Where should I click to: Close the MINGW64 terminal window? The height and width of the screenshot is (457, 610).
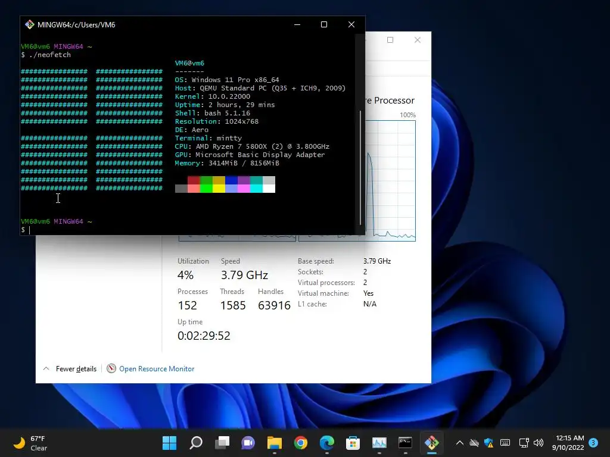click(351, 24)
